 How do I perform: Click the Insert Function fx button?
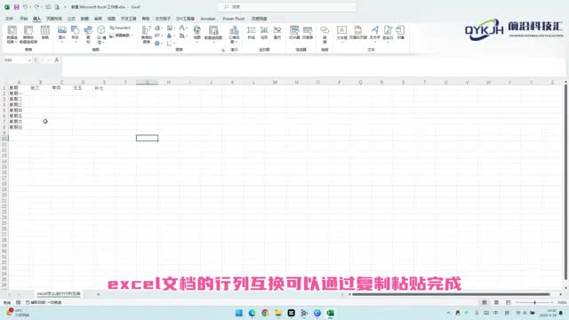57,60
